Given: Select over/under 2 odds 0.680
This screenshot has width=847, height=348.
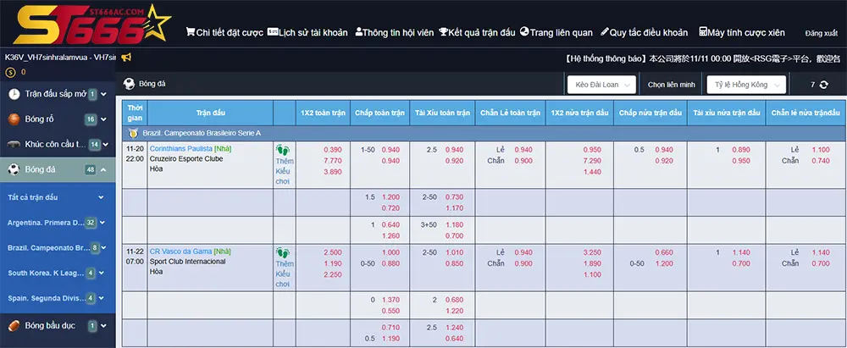Looking at the screenshot, I should (454, 300).
